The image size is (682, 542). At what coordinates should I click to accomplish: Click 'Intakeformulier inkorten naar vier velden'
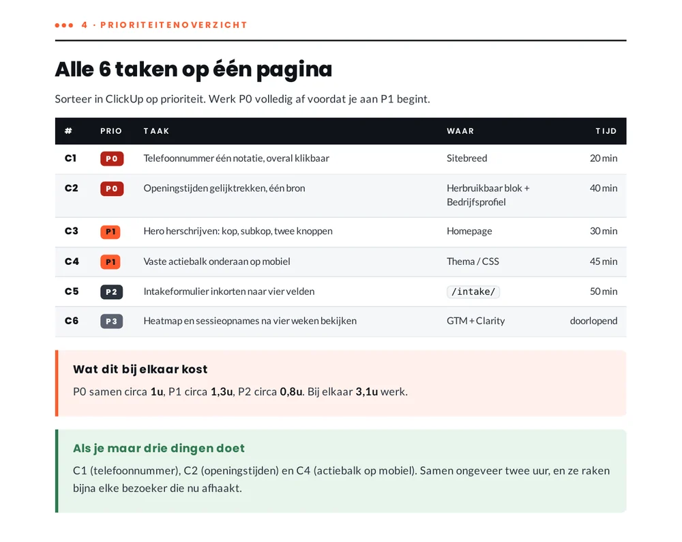coord(228,291)
